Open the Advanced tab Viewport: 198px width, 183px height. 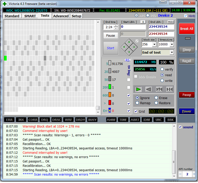[61, 16]
